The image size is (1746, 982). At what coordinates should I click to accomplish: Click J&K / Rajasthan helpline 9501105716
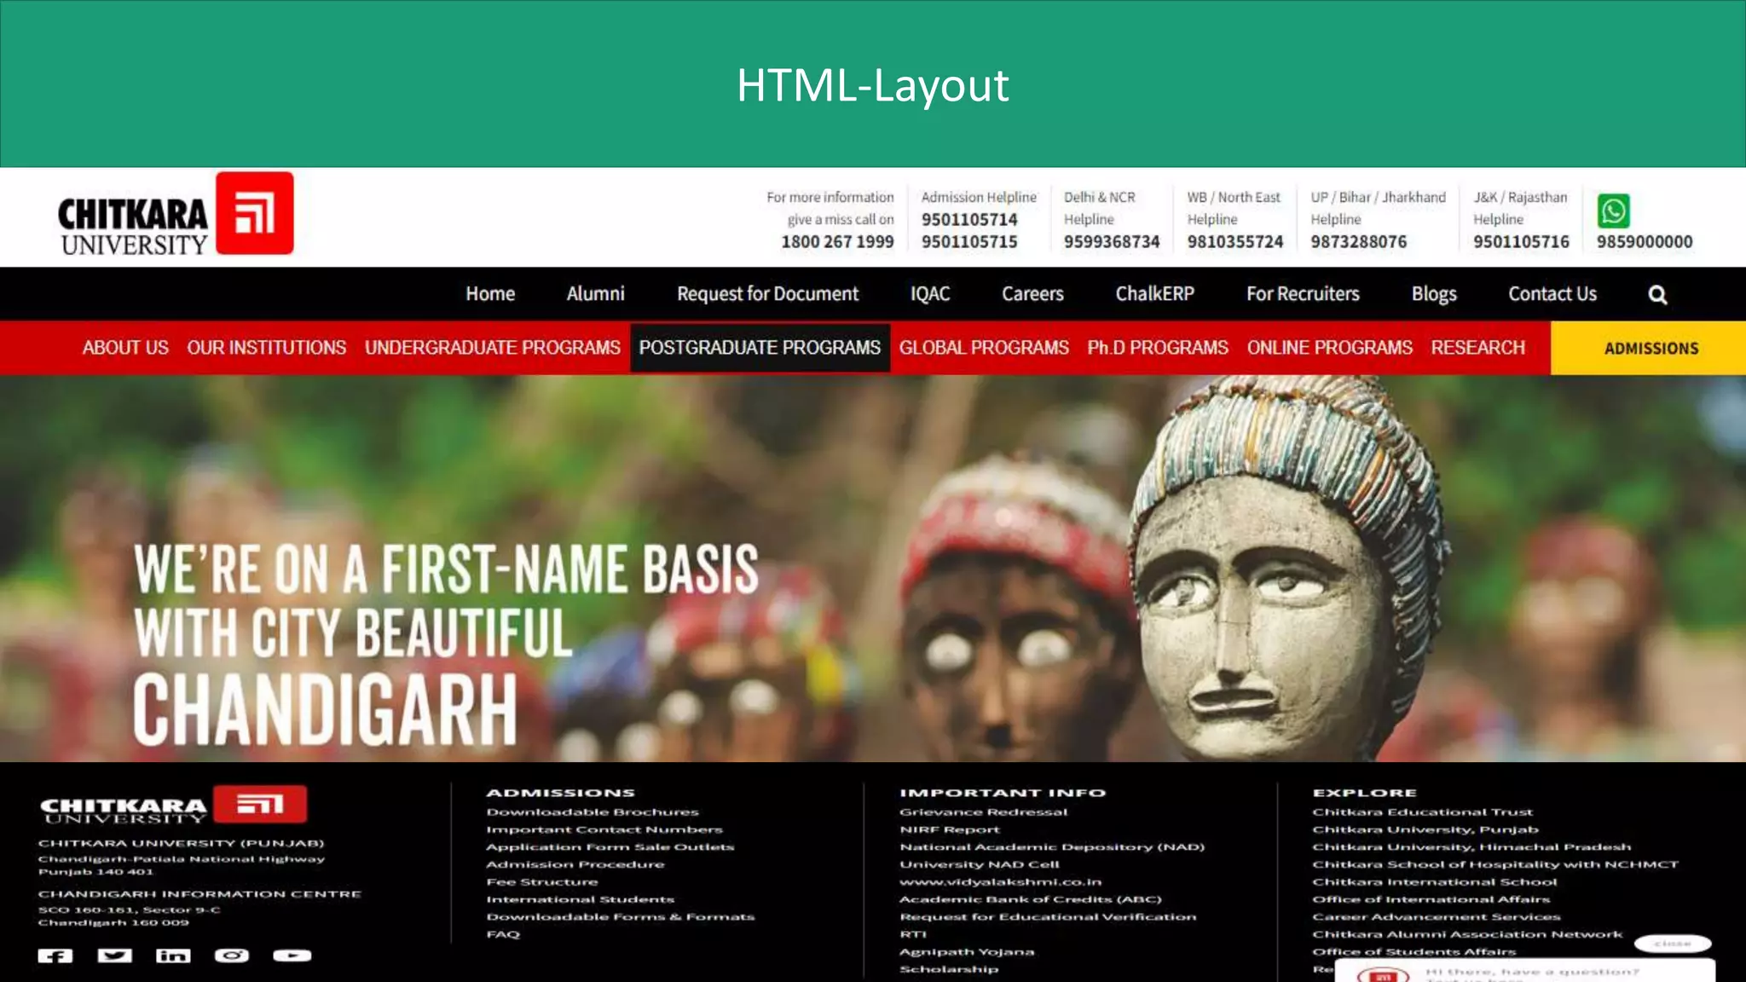tap(1521, 242)
